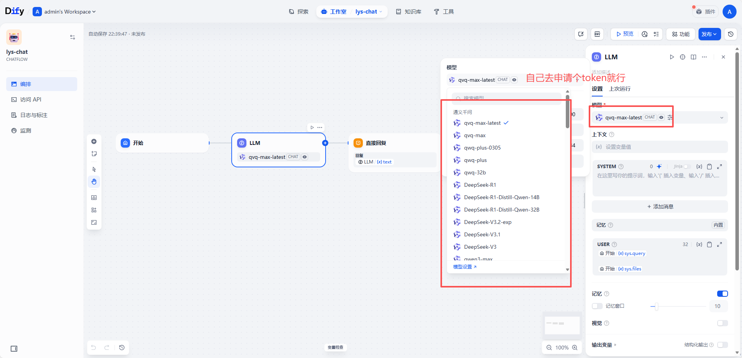The image size is (742, 358).
Task: Click 变量检查 variable inspect button
Action: [335, 348]
